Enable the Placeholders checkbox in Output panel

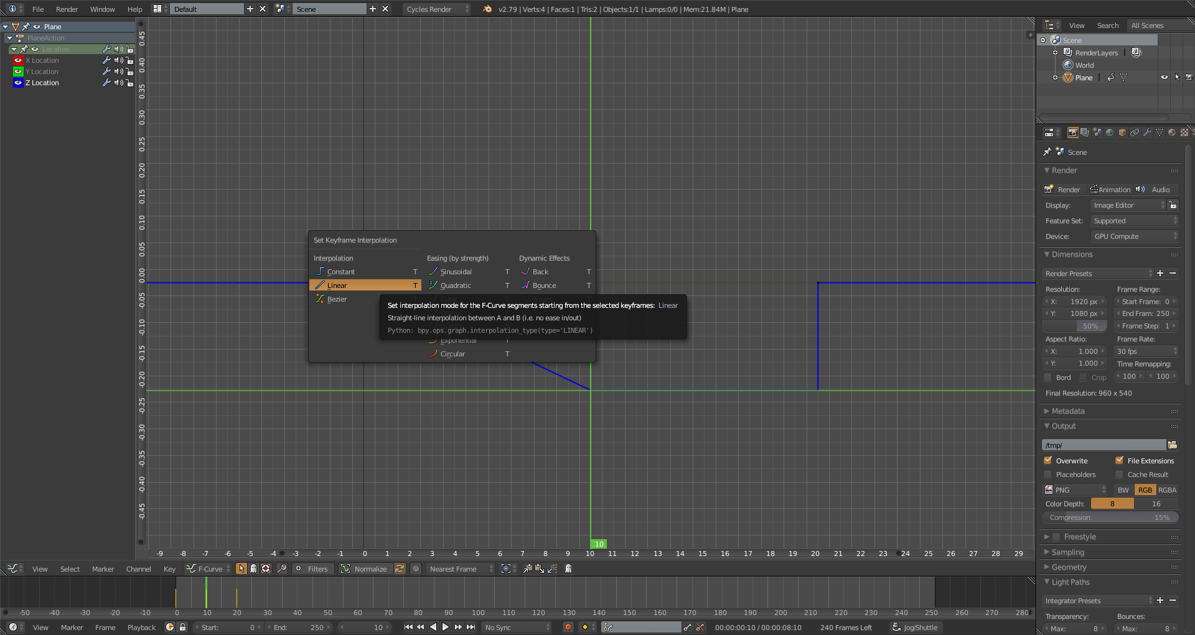tap(1048, 474)
